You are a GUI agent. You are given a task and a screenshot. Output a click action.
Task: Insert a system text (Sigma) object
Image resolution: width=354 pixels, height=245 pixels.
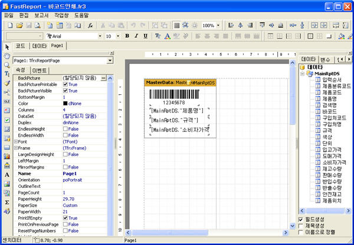(7, 202)
